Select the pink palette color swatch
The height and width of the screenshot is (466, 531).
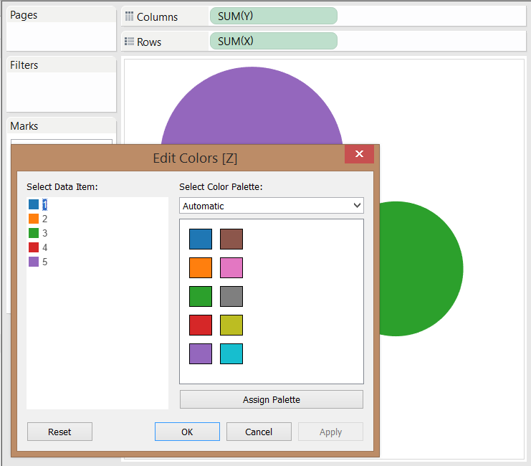tap(231, 267)
